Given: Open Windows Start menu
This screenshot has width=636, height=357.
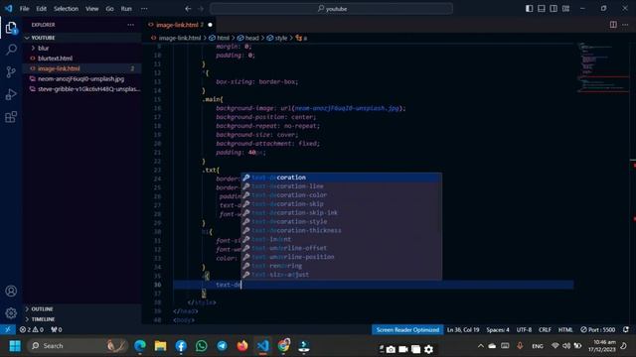Looking at the screenshot, I should point(15,346).
